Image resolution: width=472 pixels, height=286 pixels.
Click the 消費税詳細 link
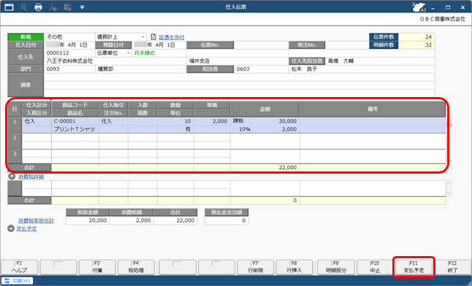[x=31, y=177]
